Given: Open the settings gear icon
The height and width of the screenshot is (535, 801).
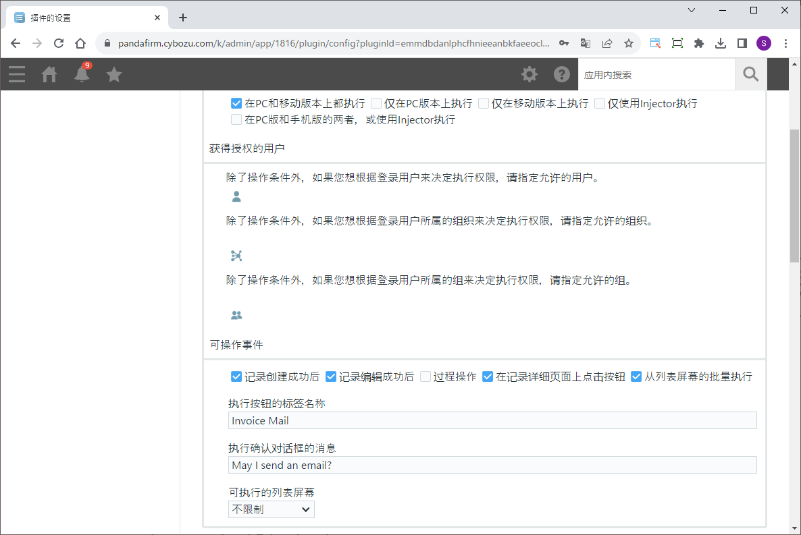Looking at the screenshot, I should 529,74.
